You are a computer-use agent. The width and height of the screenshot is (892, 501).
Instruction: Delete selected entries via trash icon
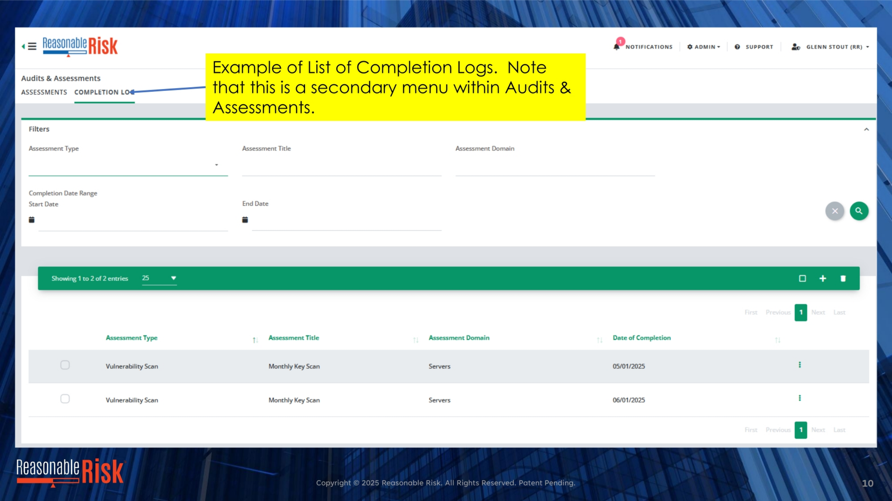pos(843,278)
